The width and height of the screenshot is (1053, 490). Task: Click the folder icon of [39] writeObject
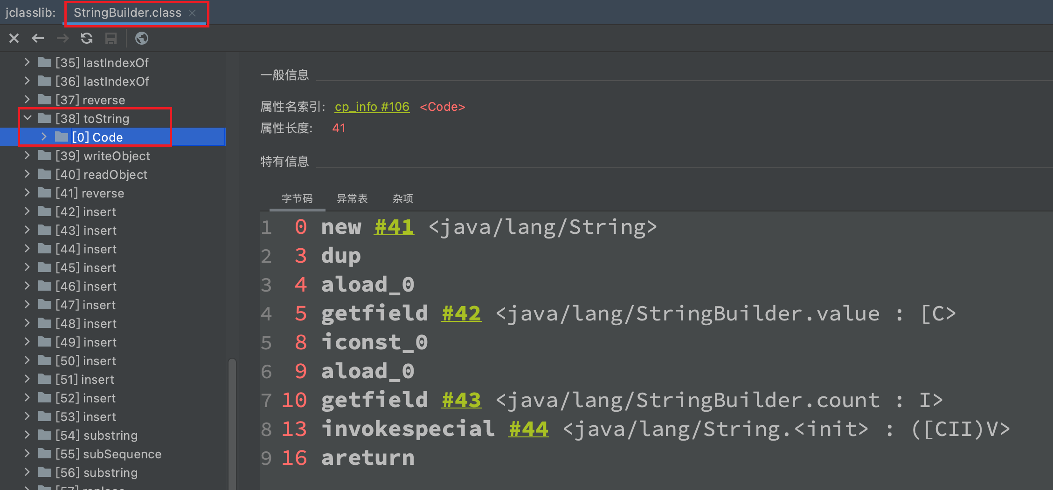tap(45, 155)
